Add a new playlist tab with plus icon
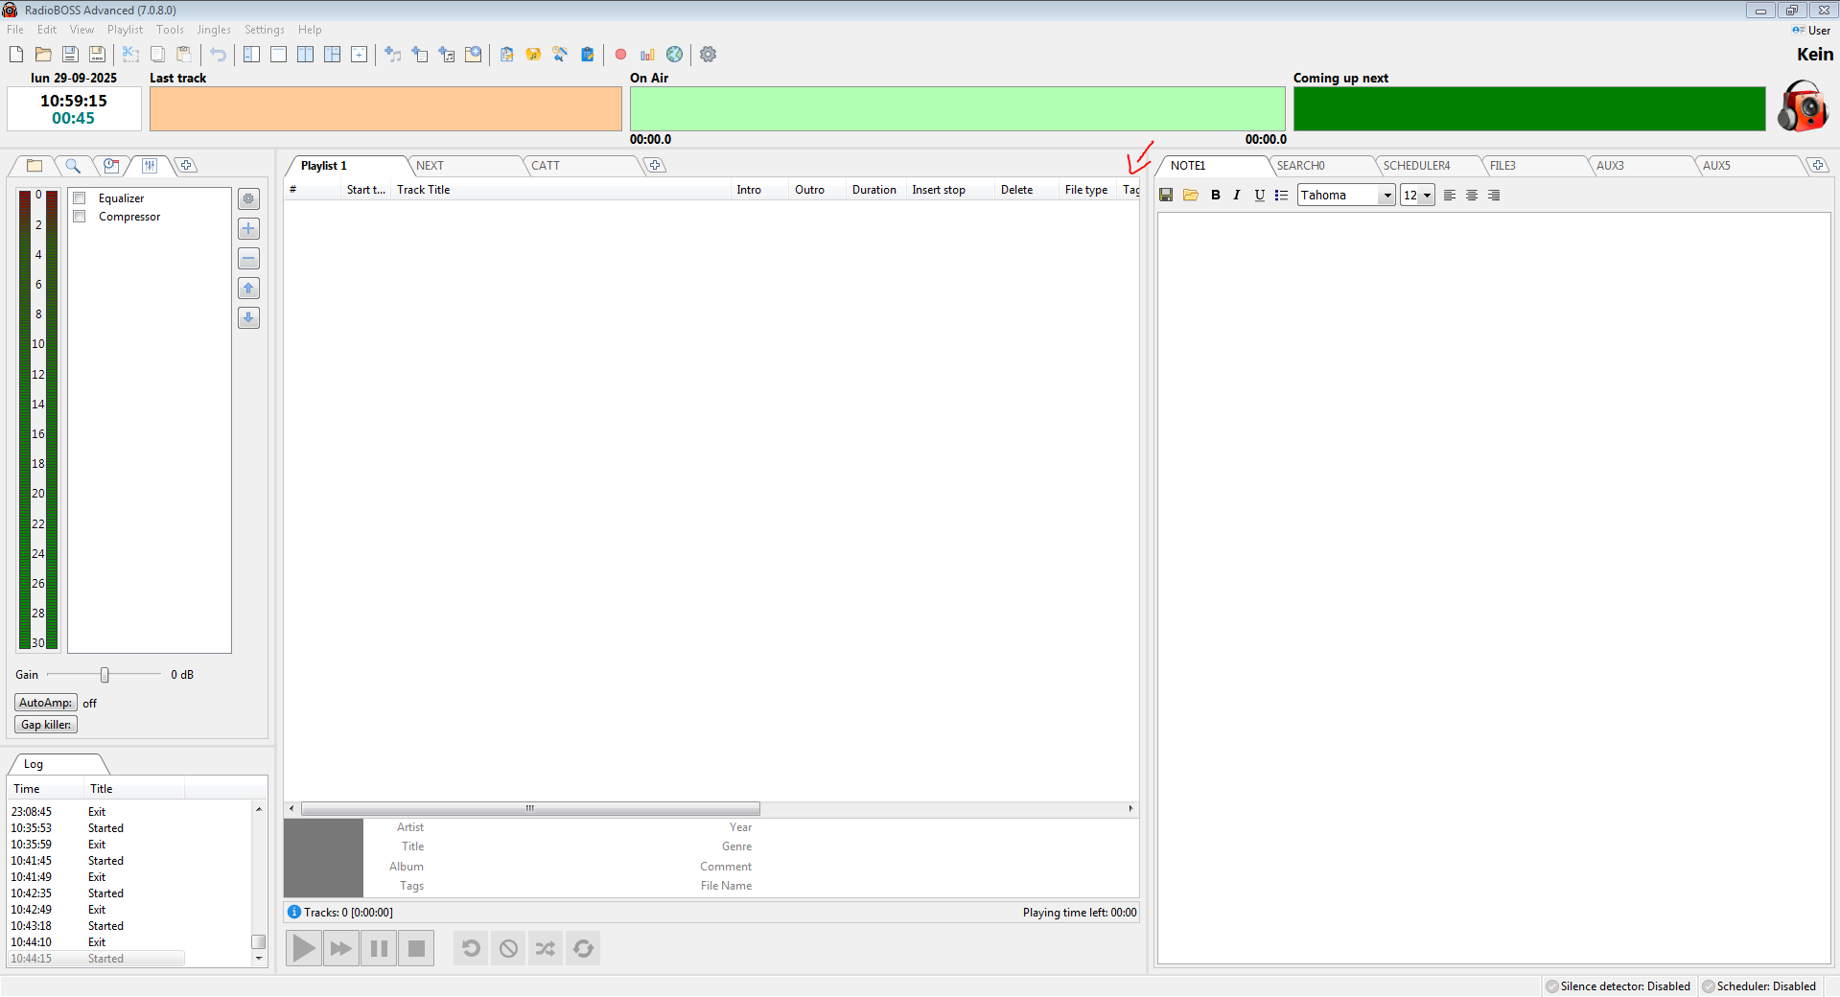The height and width of the screenshot is (997, 1840). pos(655,166)
